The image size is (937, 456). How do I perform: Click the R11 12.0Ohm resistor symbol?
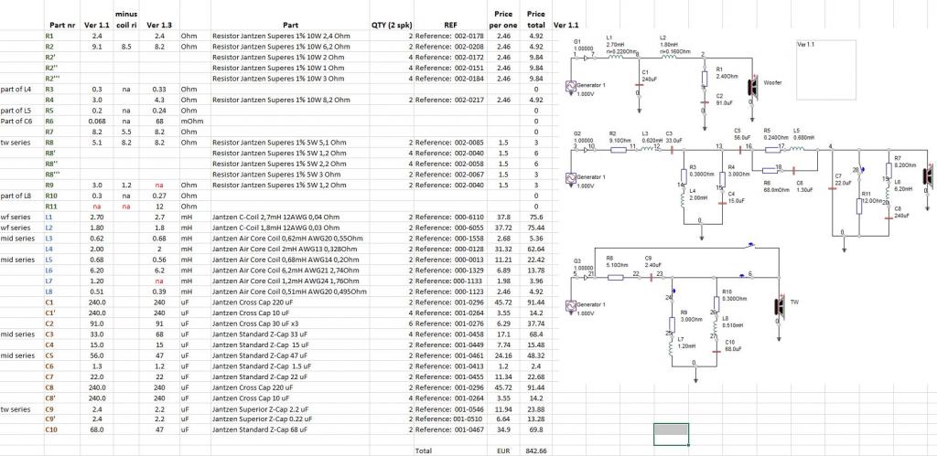point(859,206)
